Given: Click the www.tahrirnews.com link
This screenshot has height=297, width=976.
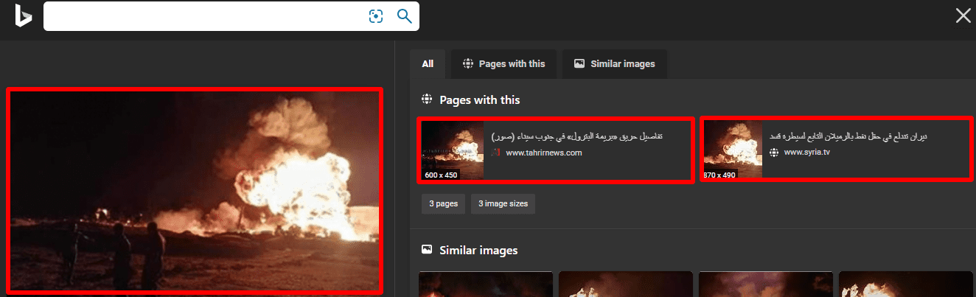Looking at the screenshot, I should pyautogui.click(x=544, y=153).
